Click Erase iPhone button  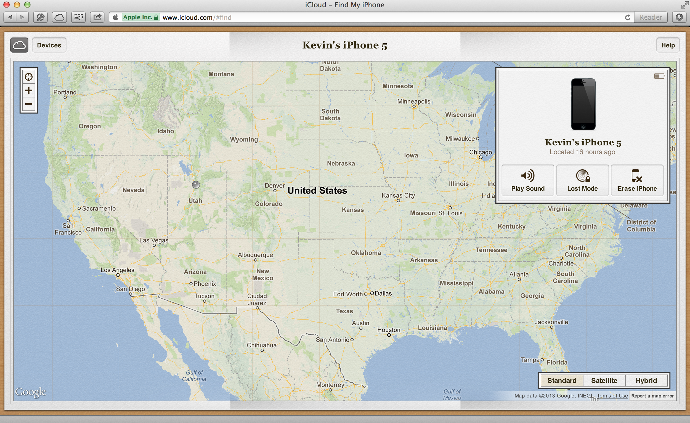637,180
